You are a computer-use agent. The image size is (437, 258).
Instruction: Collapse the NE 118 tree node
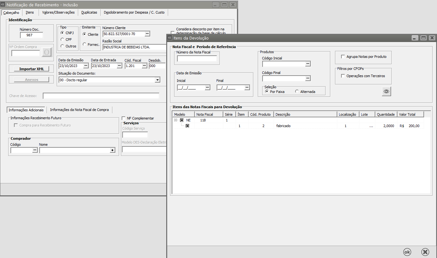(x=176, y=120)
